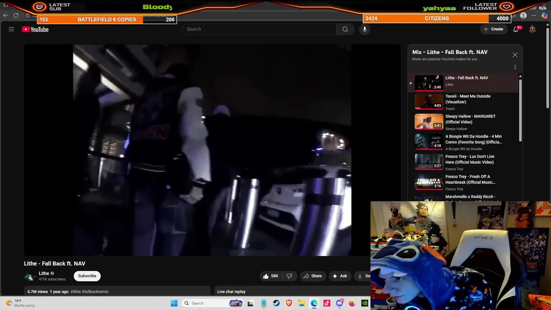Click the magnifier search button

pyautogui.click(x=345, y=29)
